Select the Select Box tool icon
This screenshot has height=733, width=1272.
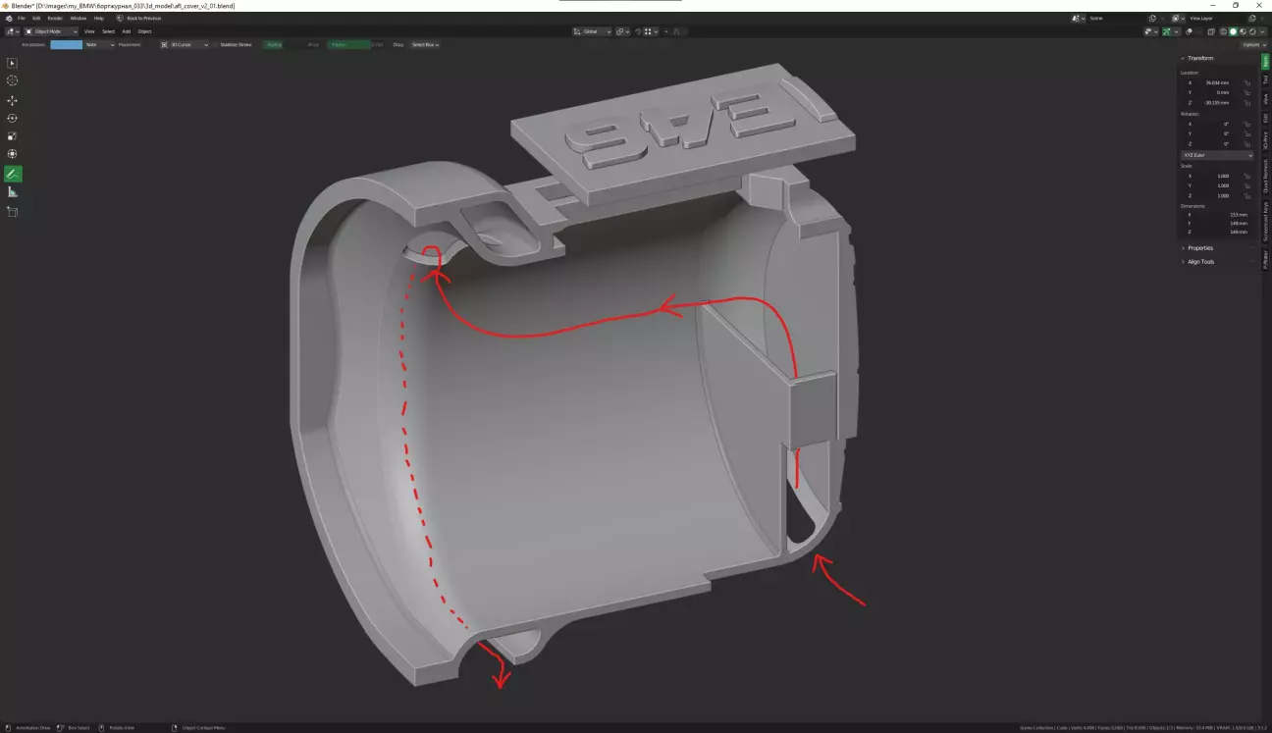(13, 63)
